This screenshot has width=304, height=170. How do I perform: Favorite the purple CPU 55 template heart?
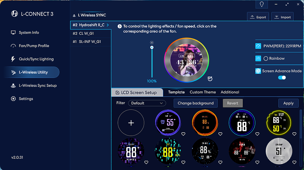183,134
